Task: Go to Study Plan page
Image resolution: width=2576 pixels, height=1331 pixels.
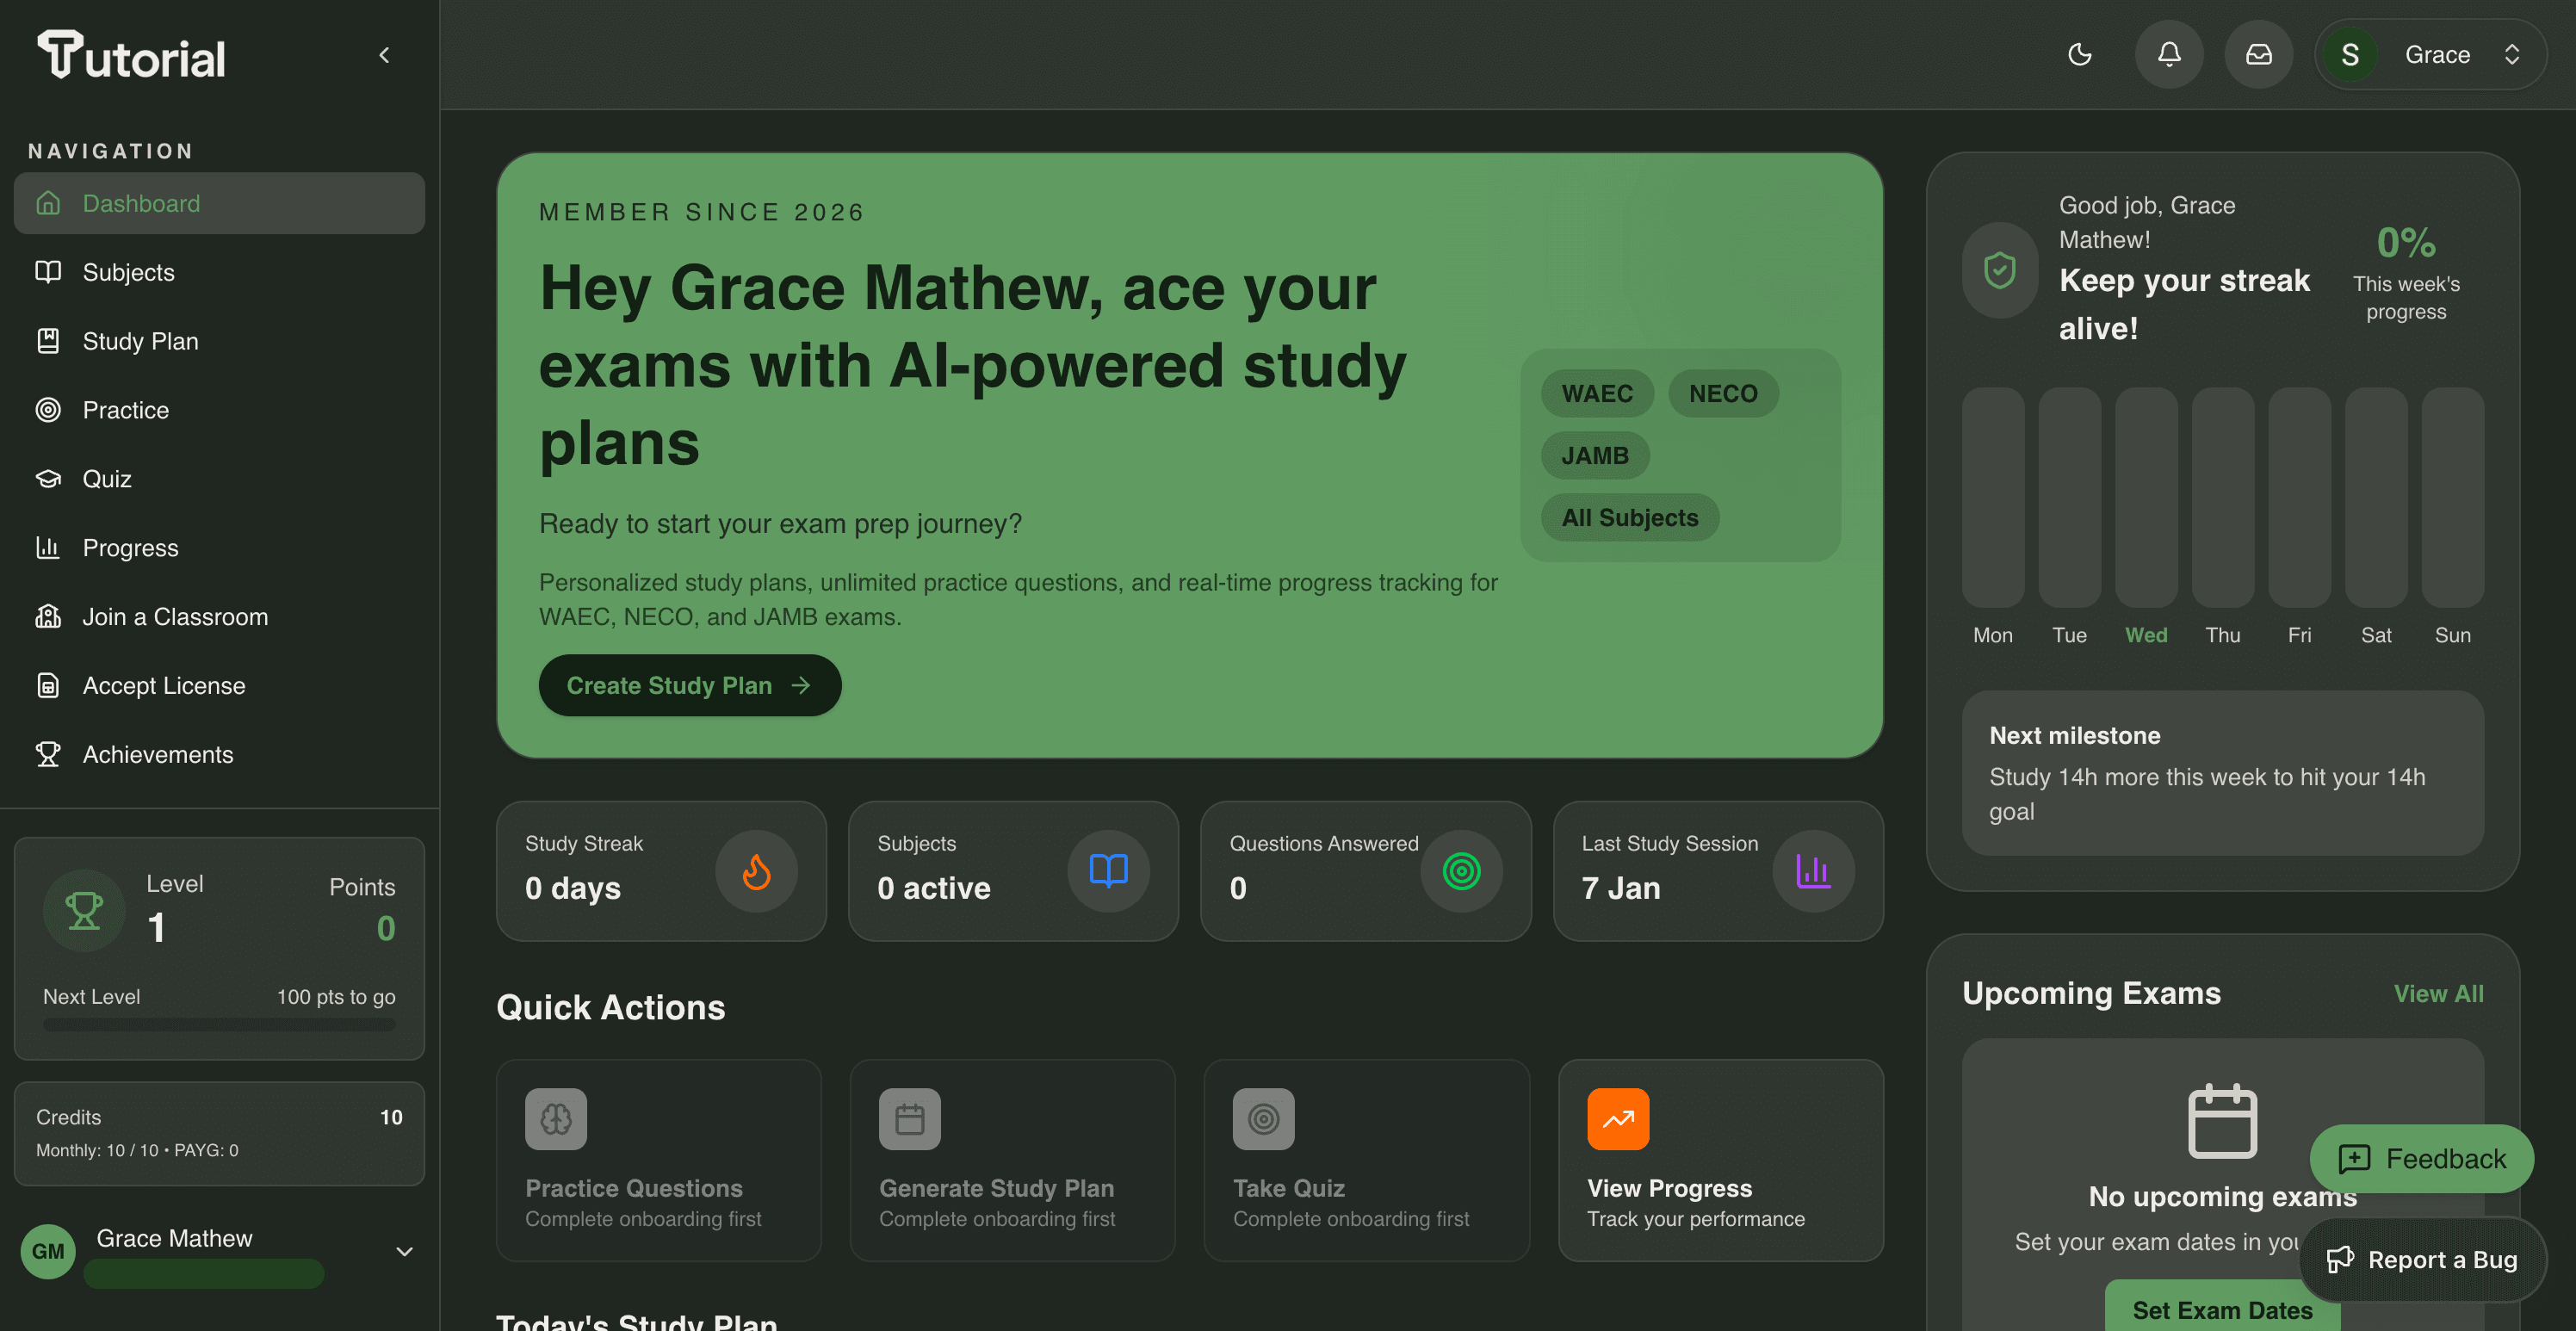Action: (x=140, y=341)
